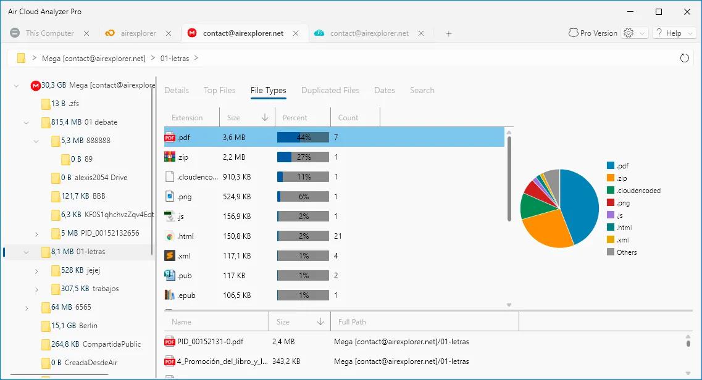Click the script icon in .js row
Viewport: 702px width, 380px height.
pos(170,217)
